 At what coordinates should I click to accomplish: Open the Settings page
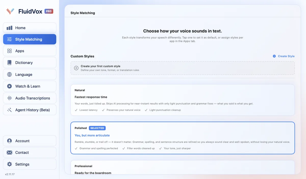(30, 164)
